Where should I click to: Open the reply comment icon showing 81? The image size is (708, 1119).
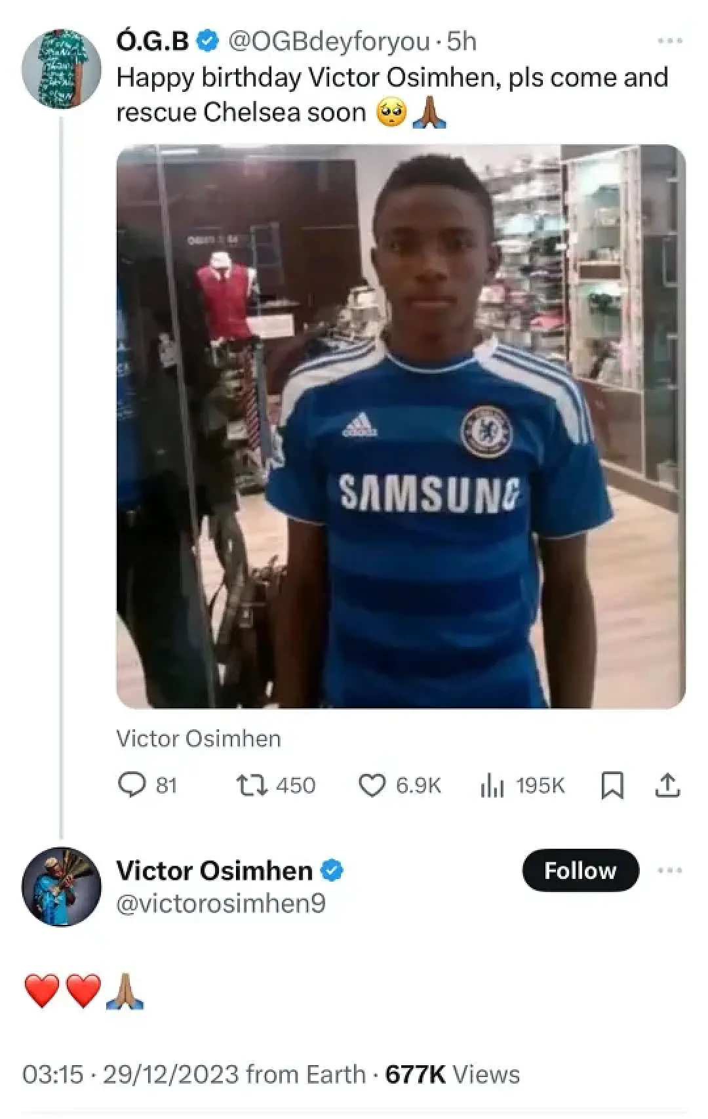(131, 785)
